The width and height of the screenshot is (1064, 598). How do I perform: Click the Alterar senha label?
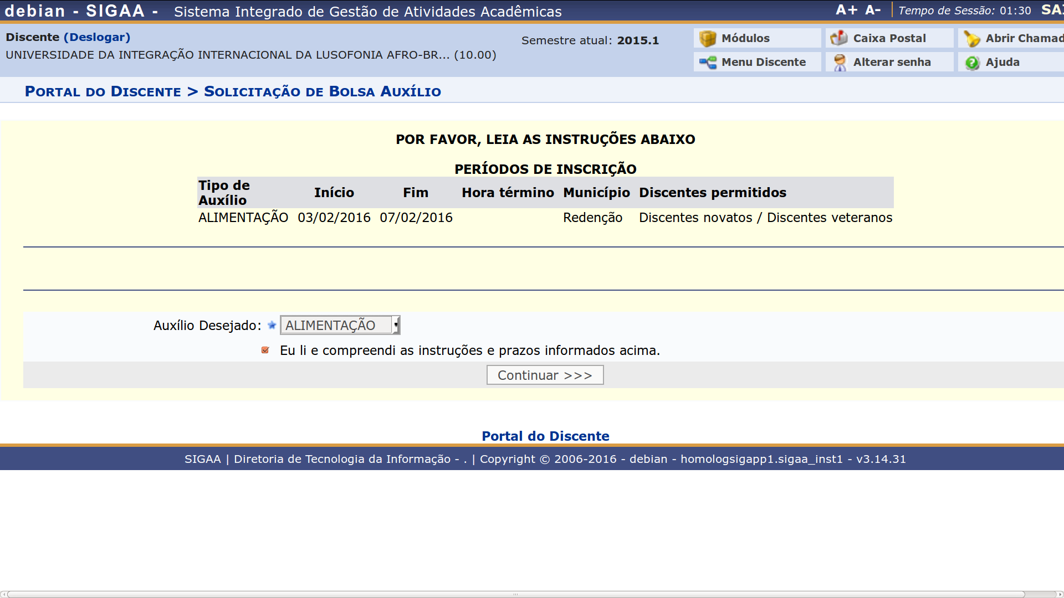point(892,62)
